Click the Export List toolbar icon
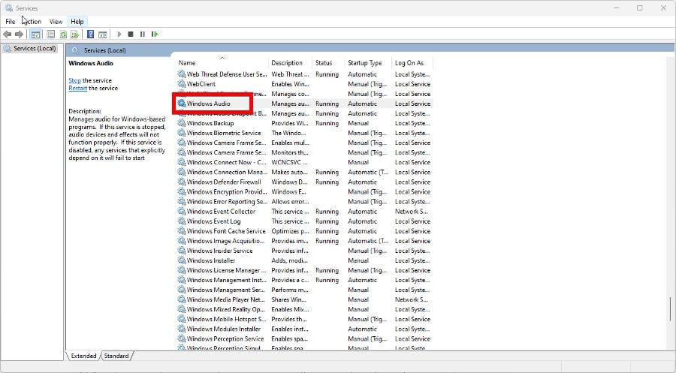Image resolution: width=676 pixels, height=373 pixels. click(x=75, y=34)
